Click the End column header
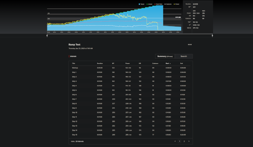 tap(182, 64)
